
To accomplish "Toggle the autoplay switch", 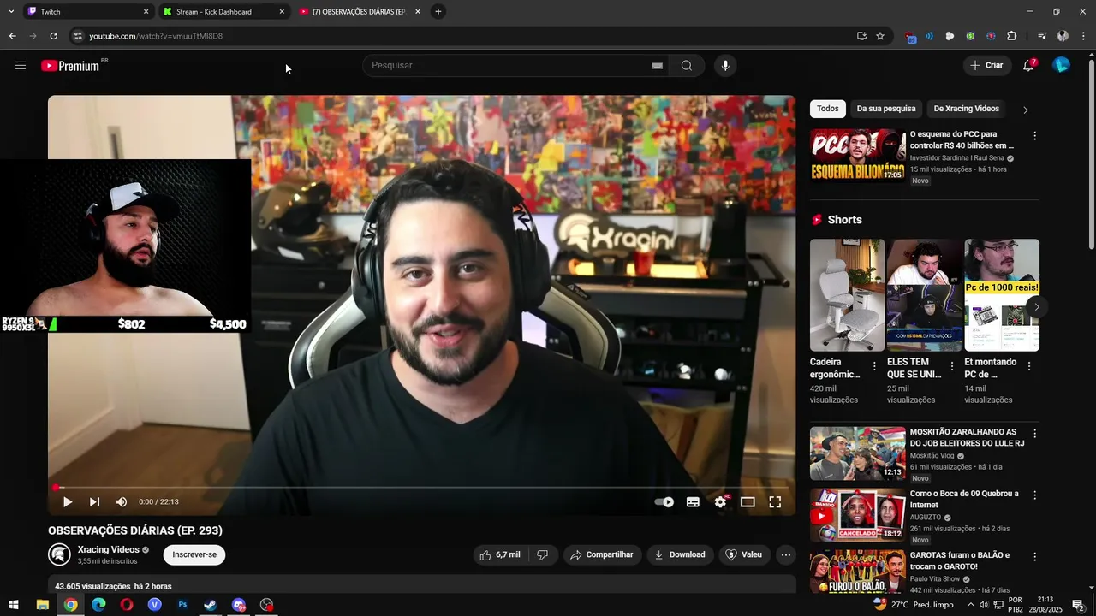I will click(664, 502).
